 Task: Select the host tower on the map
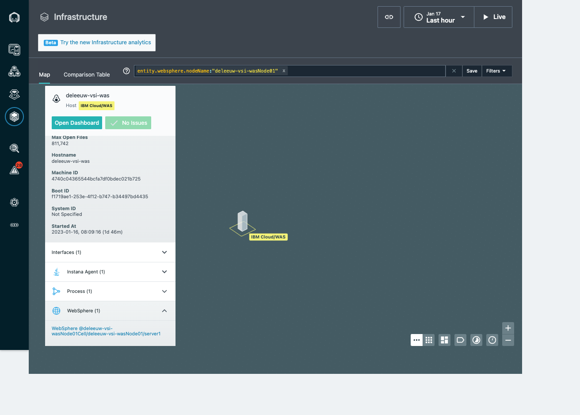coord(242,222)
